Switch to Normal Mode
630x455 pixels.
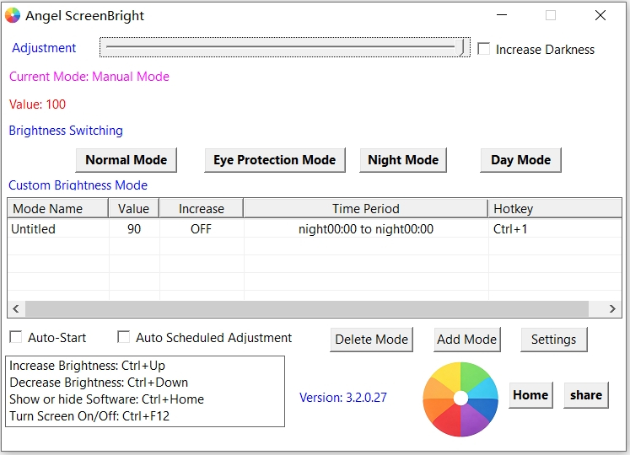(127, 160)
